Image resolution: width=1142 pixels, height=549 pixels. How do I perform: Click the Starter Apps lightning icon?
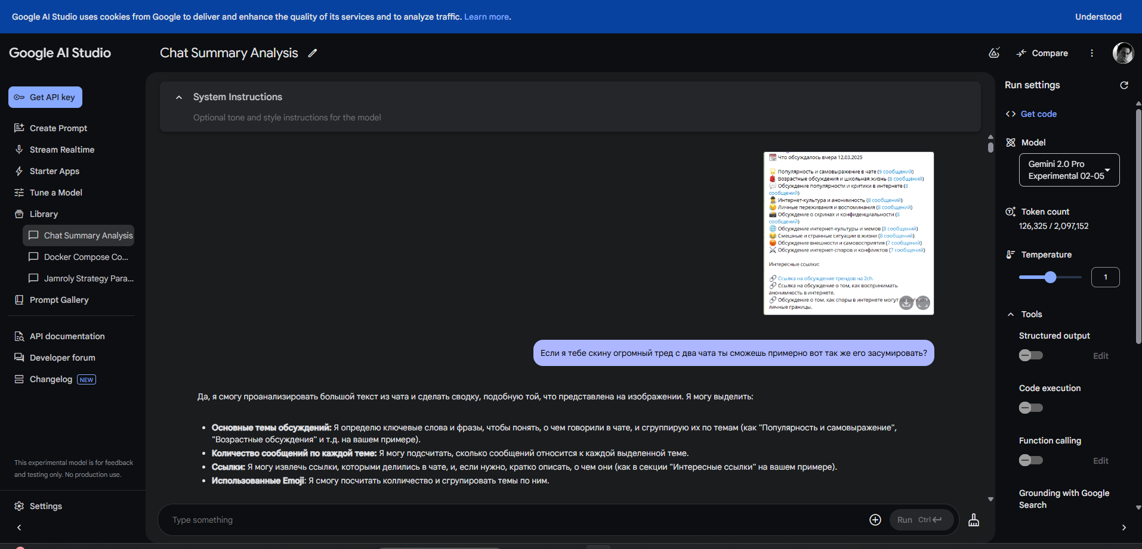click(x=19, y=171)
